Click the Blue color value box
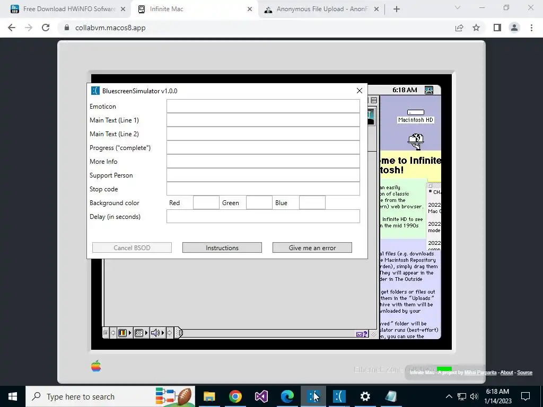The width and height of the screenshot is (543, 407). click(x=312, y=203)
